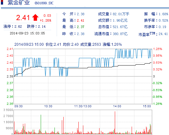Click the -1.26% right axis label
Viewport: 169px width, 135px height.
pyautogui.click(x=157, y=104)
